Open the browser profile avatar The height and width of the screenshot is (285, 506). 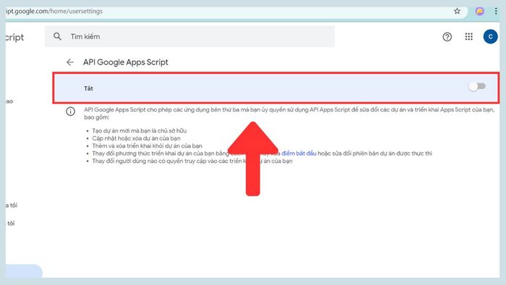point(480,12)
